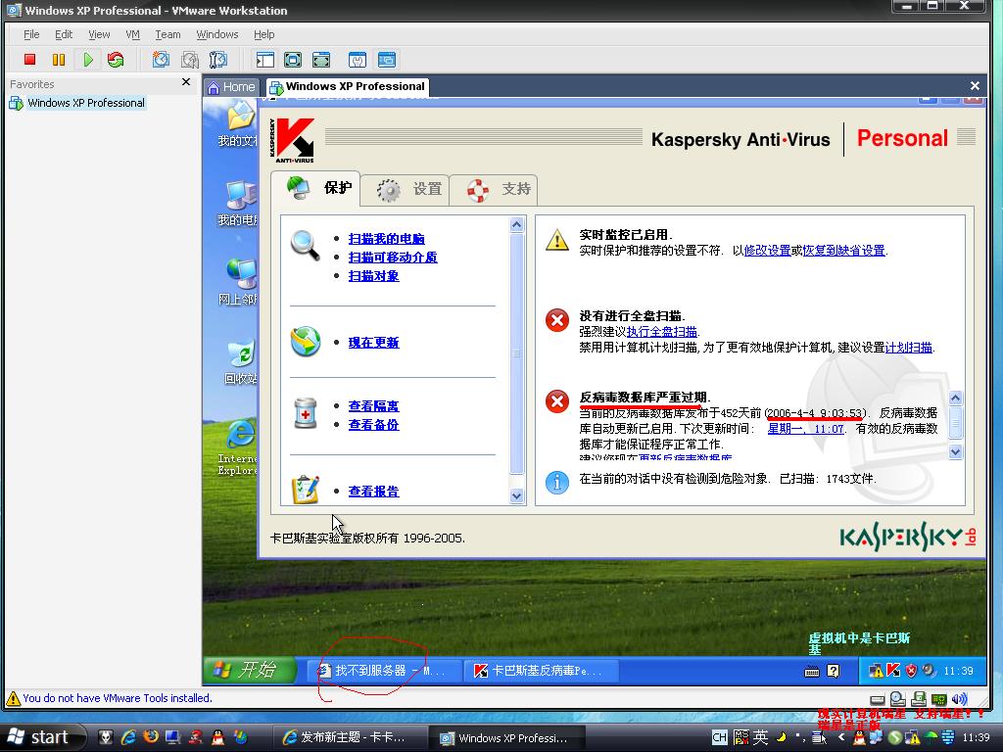Open the Windows menu
The height and width of the screenshot is (752, 1003).
217,34
